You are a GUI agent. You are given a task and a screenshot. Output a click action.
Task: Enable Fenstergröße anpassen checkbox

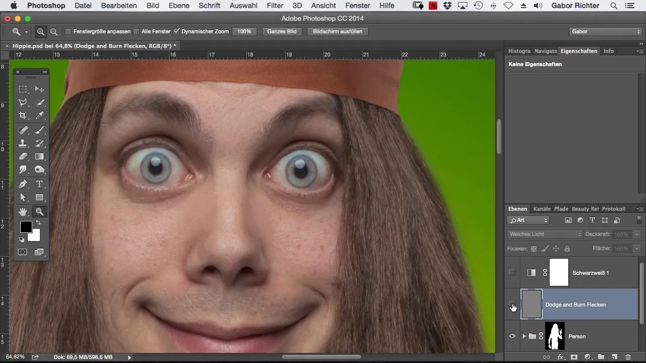click(68, 31)
